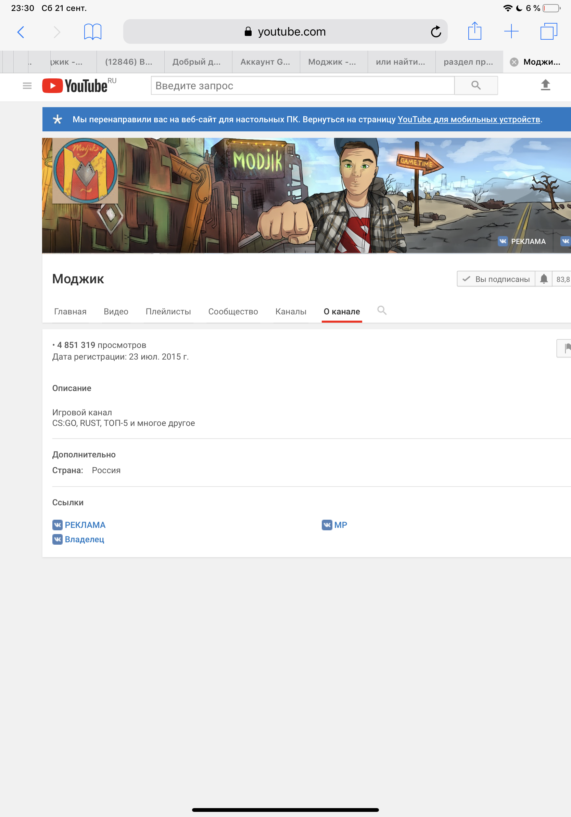Tap the Safari forward arrow
The width and height of the screenshot is (571, 817).
pos(57,32)
